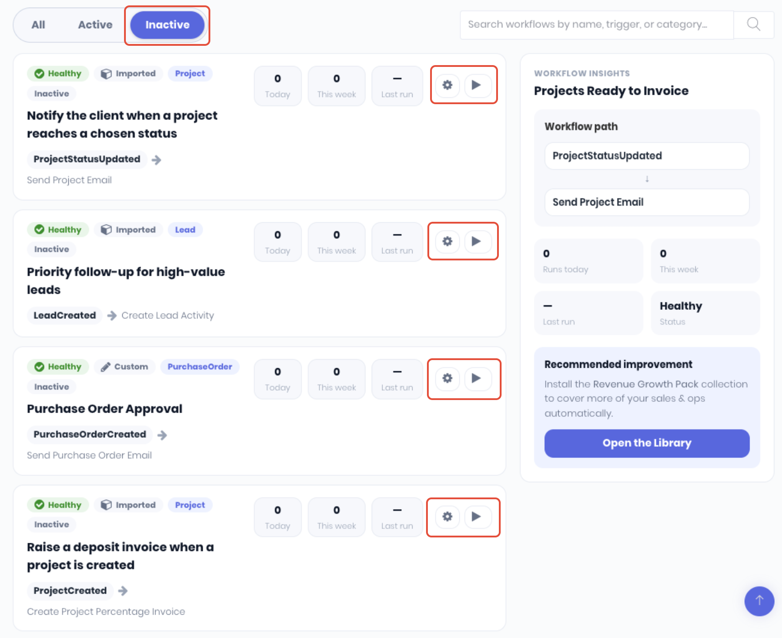Image resolution: width=782 pixels, height=638 pixels.
Task: Start the Purchase Order Approval workflow
Action: tap(476, 378)
